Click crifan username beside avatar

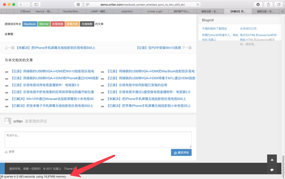[18, 121]
